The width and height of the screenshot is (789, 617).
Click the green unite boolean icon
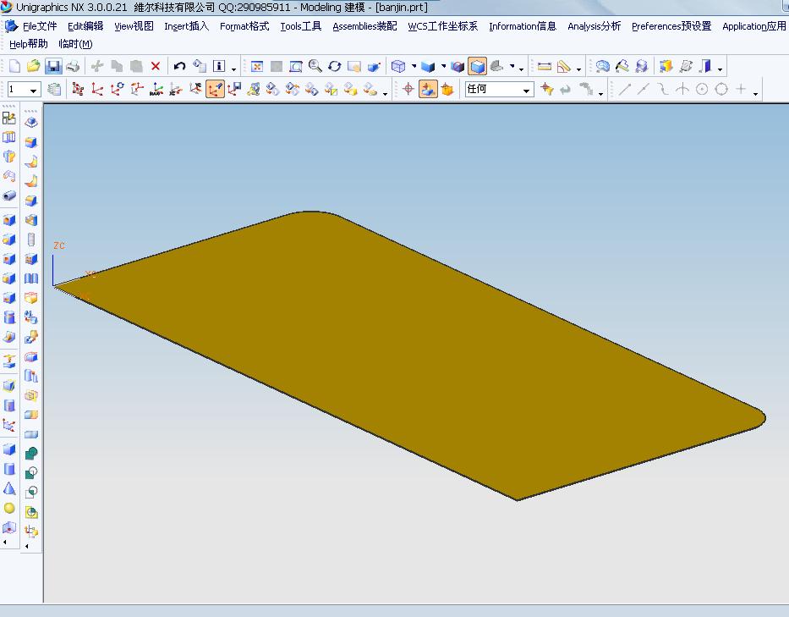pos(31,454)
